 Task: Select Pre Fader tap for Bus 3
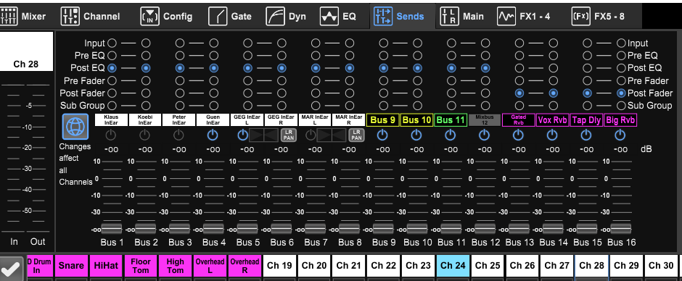click(180, 80)
